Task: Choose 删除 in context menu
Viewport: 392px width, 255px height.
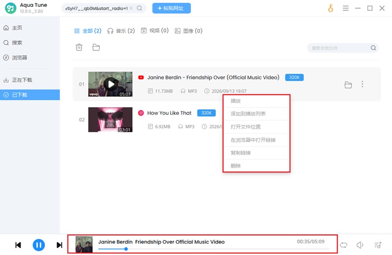Action: [256, 166]
